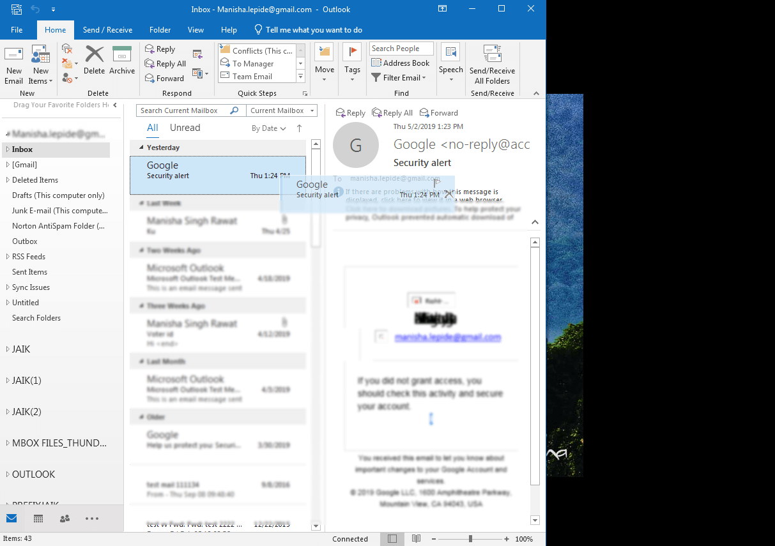Screen dimensions: 775x546
Task: Collapse the message header chevron
Action: pyautogui.click(x=535, y=222)
